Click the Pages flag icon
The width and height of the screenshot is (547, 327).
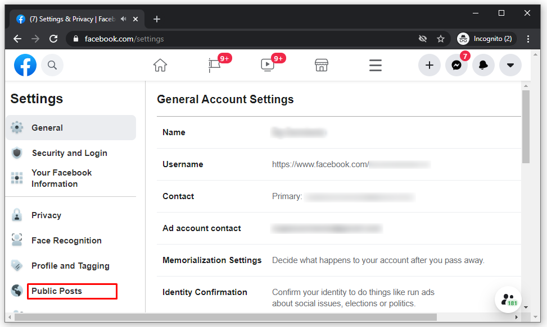(214, 65)
